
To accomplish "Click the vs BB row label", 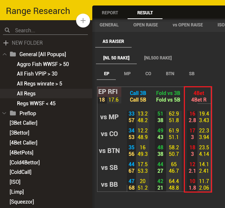I will [x=109, y=185].
